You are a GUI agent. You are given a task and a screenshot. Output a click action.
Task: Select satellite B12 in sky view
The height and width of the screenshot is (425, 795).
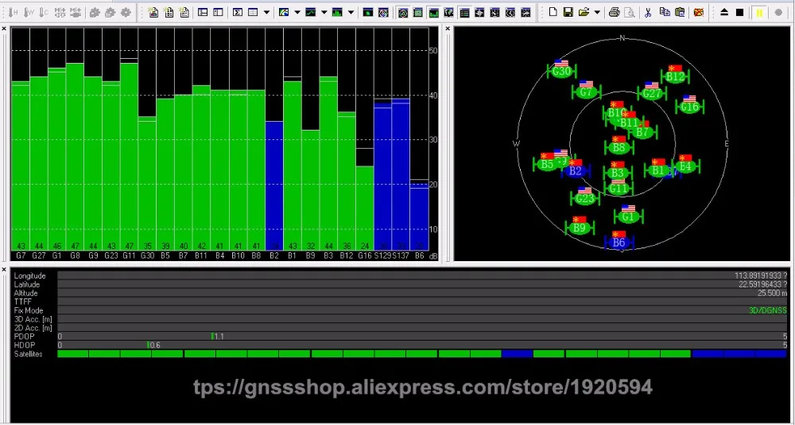tap(675, 76)
